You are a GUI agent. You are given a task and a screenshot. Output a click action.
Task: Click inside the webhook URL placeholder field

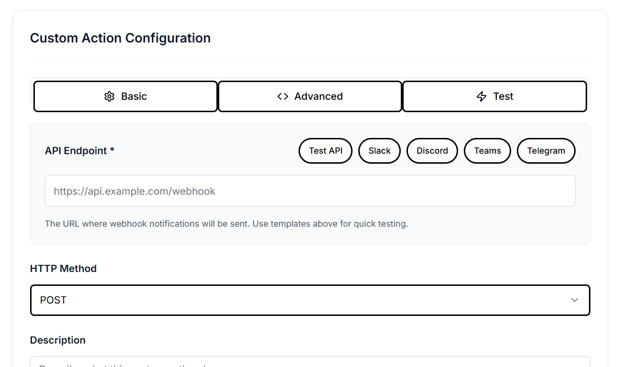click(310, 191)
